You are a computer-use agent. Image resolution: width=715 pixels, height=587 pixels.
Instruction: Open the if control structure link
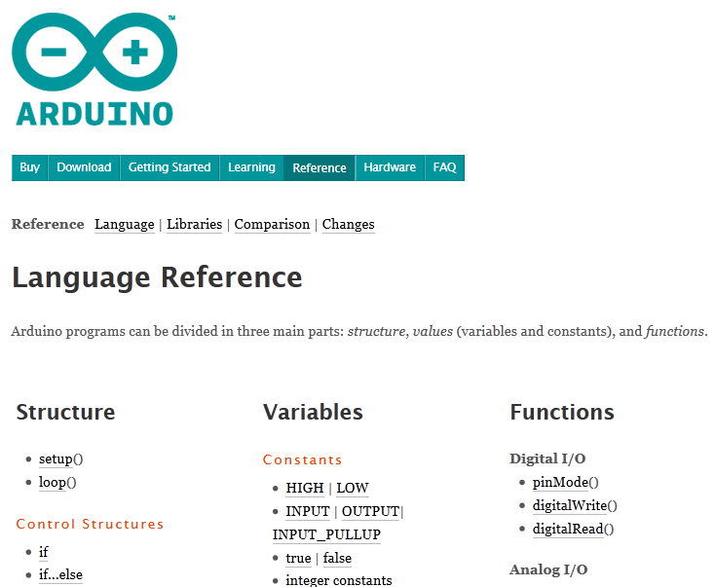point(43,552)
